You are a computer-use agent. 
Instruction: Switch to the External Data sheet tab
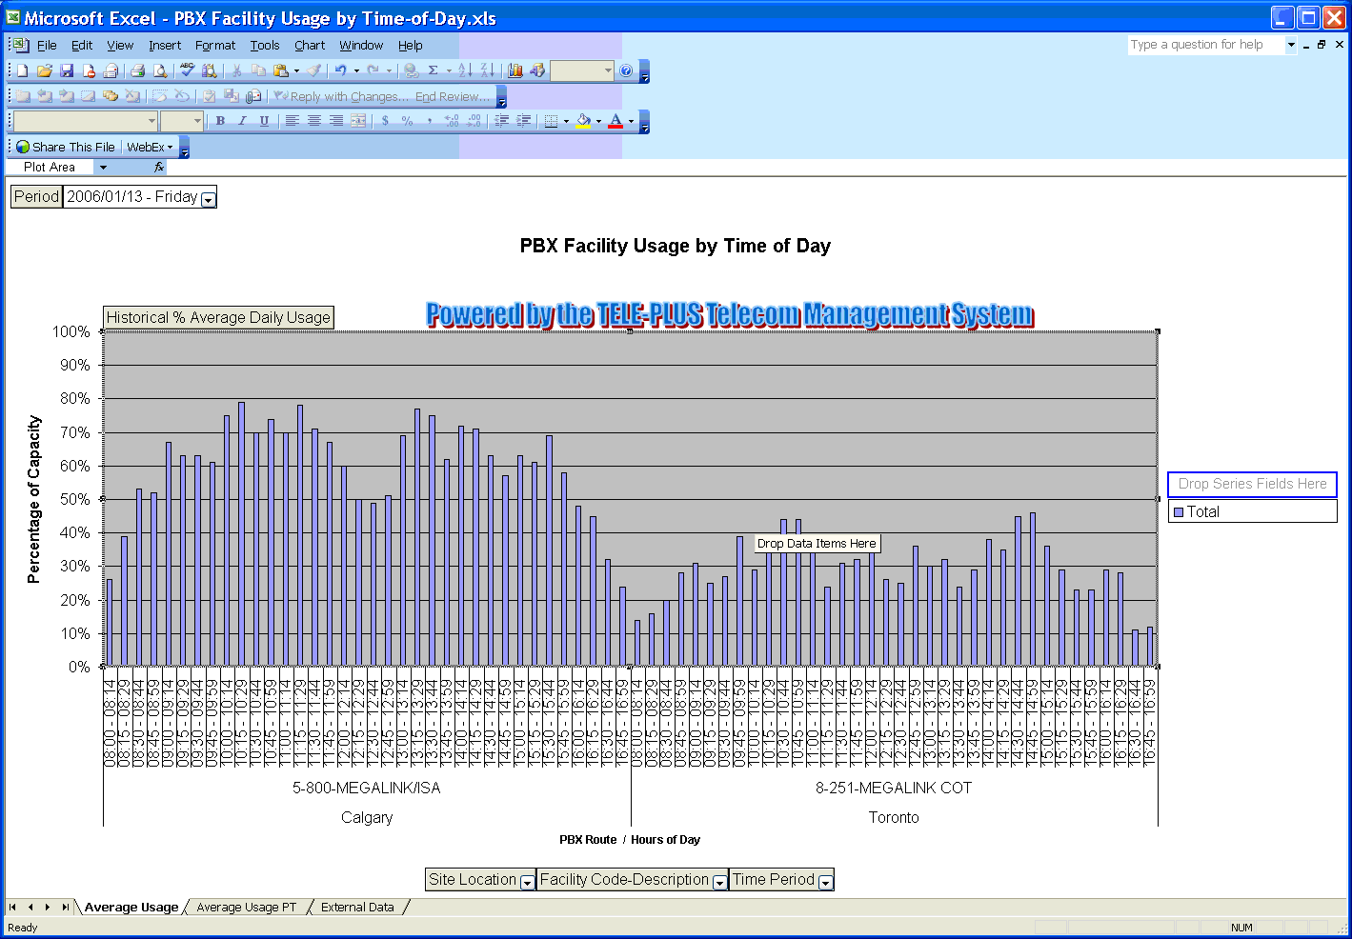(357, 908)
